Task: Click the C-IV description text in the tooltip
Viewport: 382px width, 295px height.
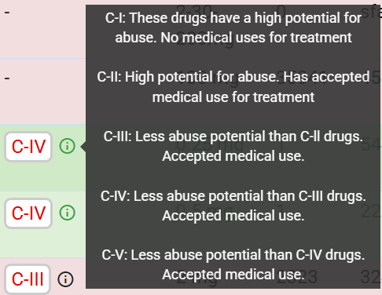Action: click(x=233, y=206)
